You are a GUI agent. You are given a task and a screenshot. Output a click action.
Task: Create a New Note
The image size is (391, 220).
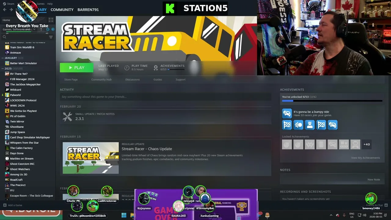(x=374, y=180)
